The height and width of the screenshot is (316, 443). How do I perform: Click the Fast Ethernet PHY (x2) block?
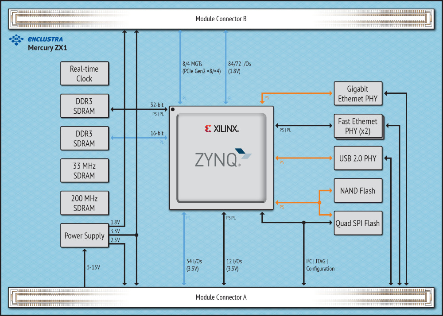[x=358, y=126]
